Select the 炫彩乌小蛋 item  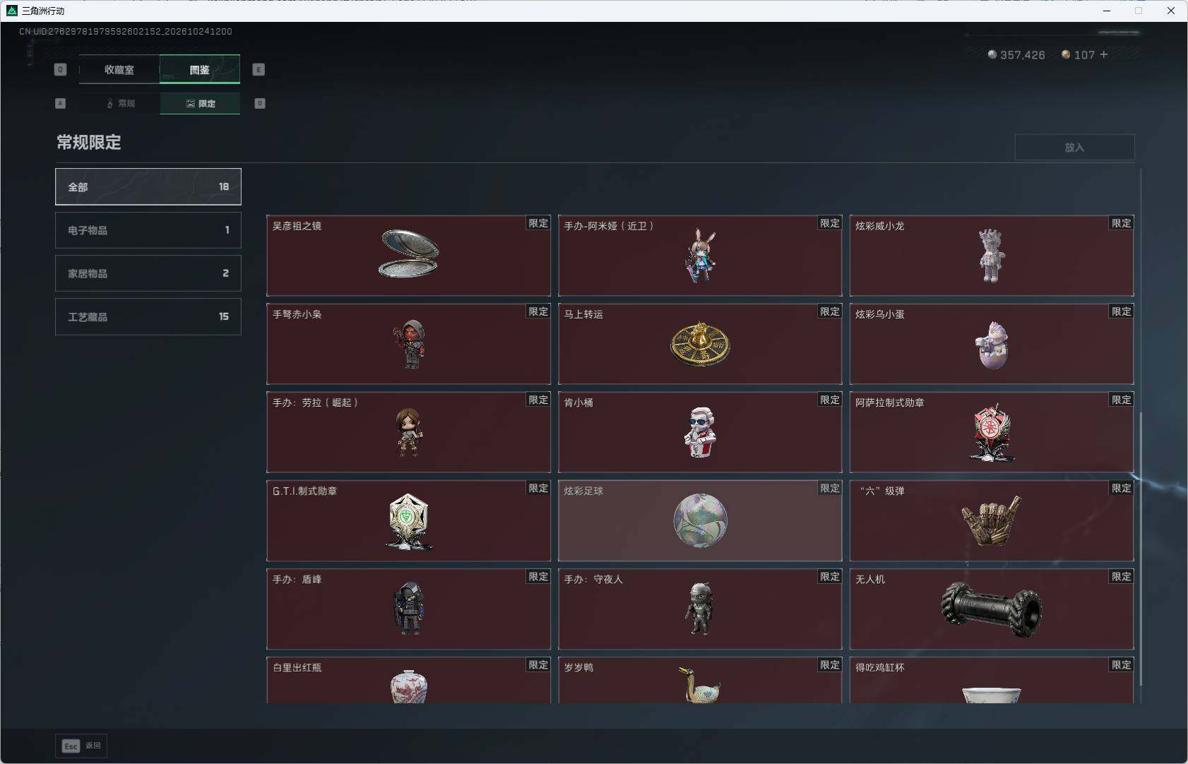click(992, 344)
